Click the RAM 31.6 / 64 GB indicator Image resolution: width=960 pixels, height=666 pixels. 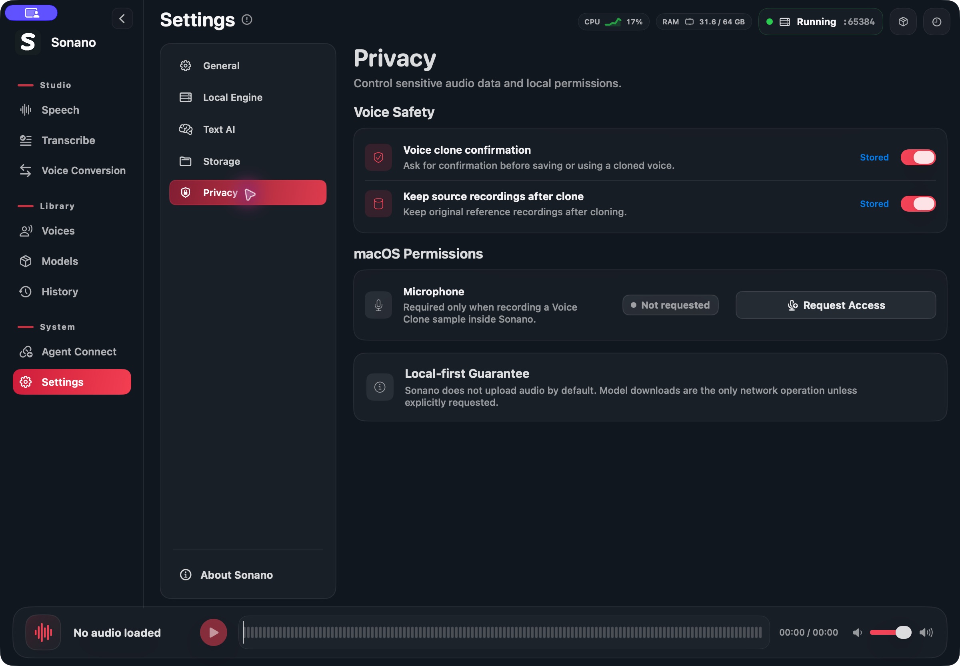click(704, 22)
